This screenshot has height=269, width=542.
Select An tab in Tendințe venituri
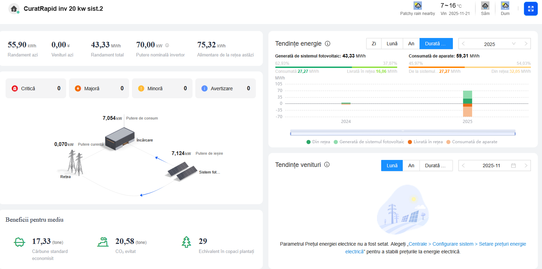pos(411,166)
